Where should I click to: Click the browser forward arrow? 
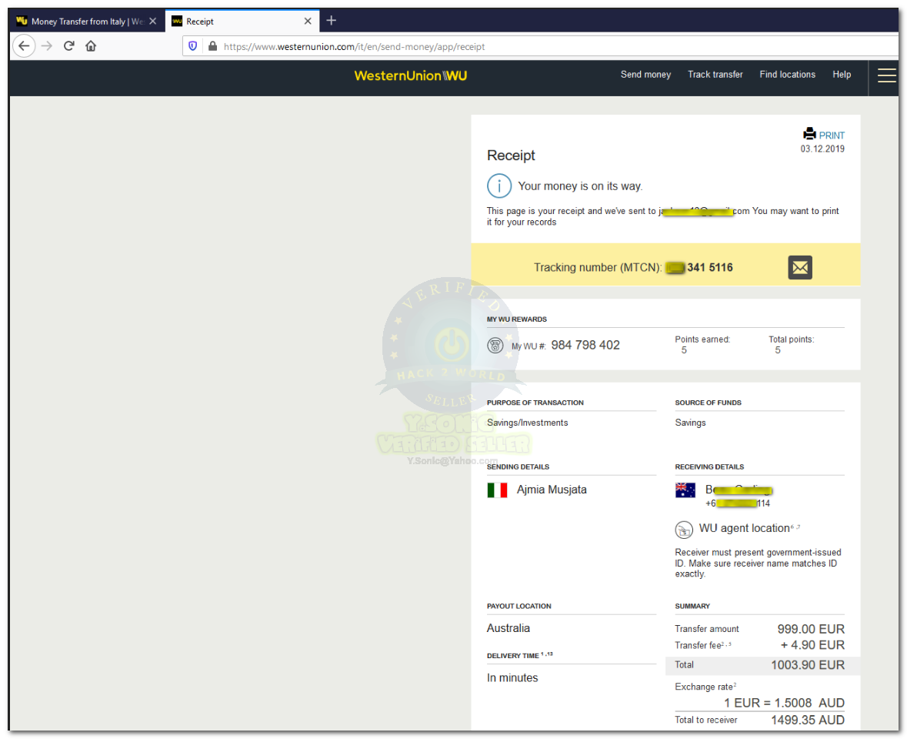(x=47, y=45)
